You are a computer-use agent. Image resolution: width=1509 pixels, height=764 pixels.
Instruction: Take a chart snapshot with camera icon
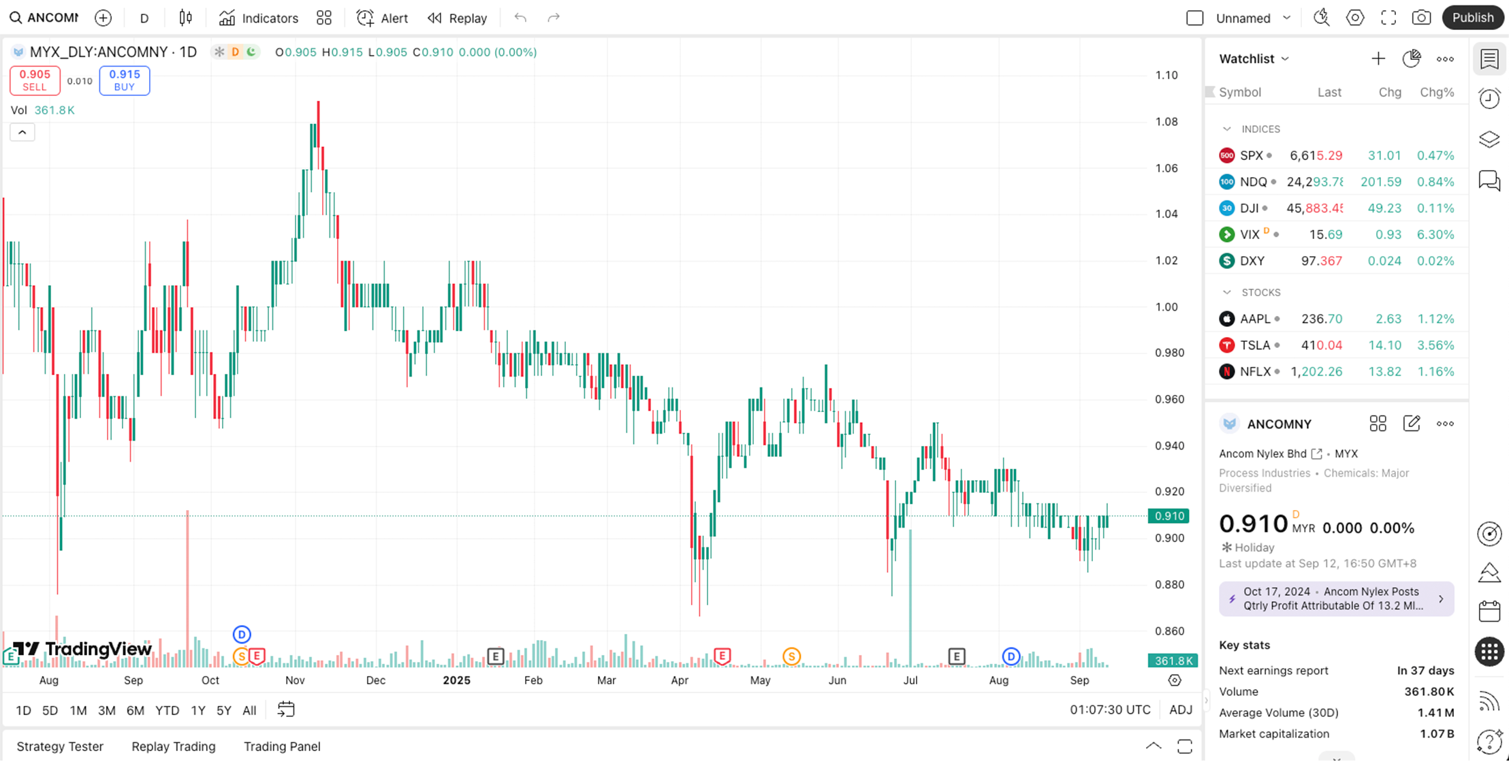coord(1421,18)
